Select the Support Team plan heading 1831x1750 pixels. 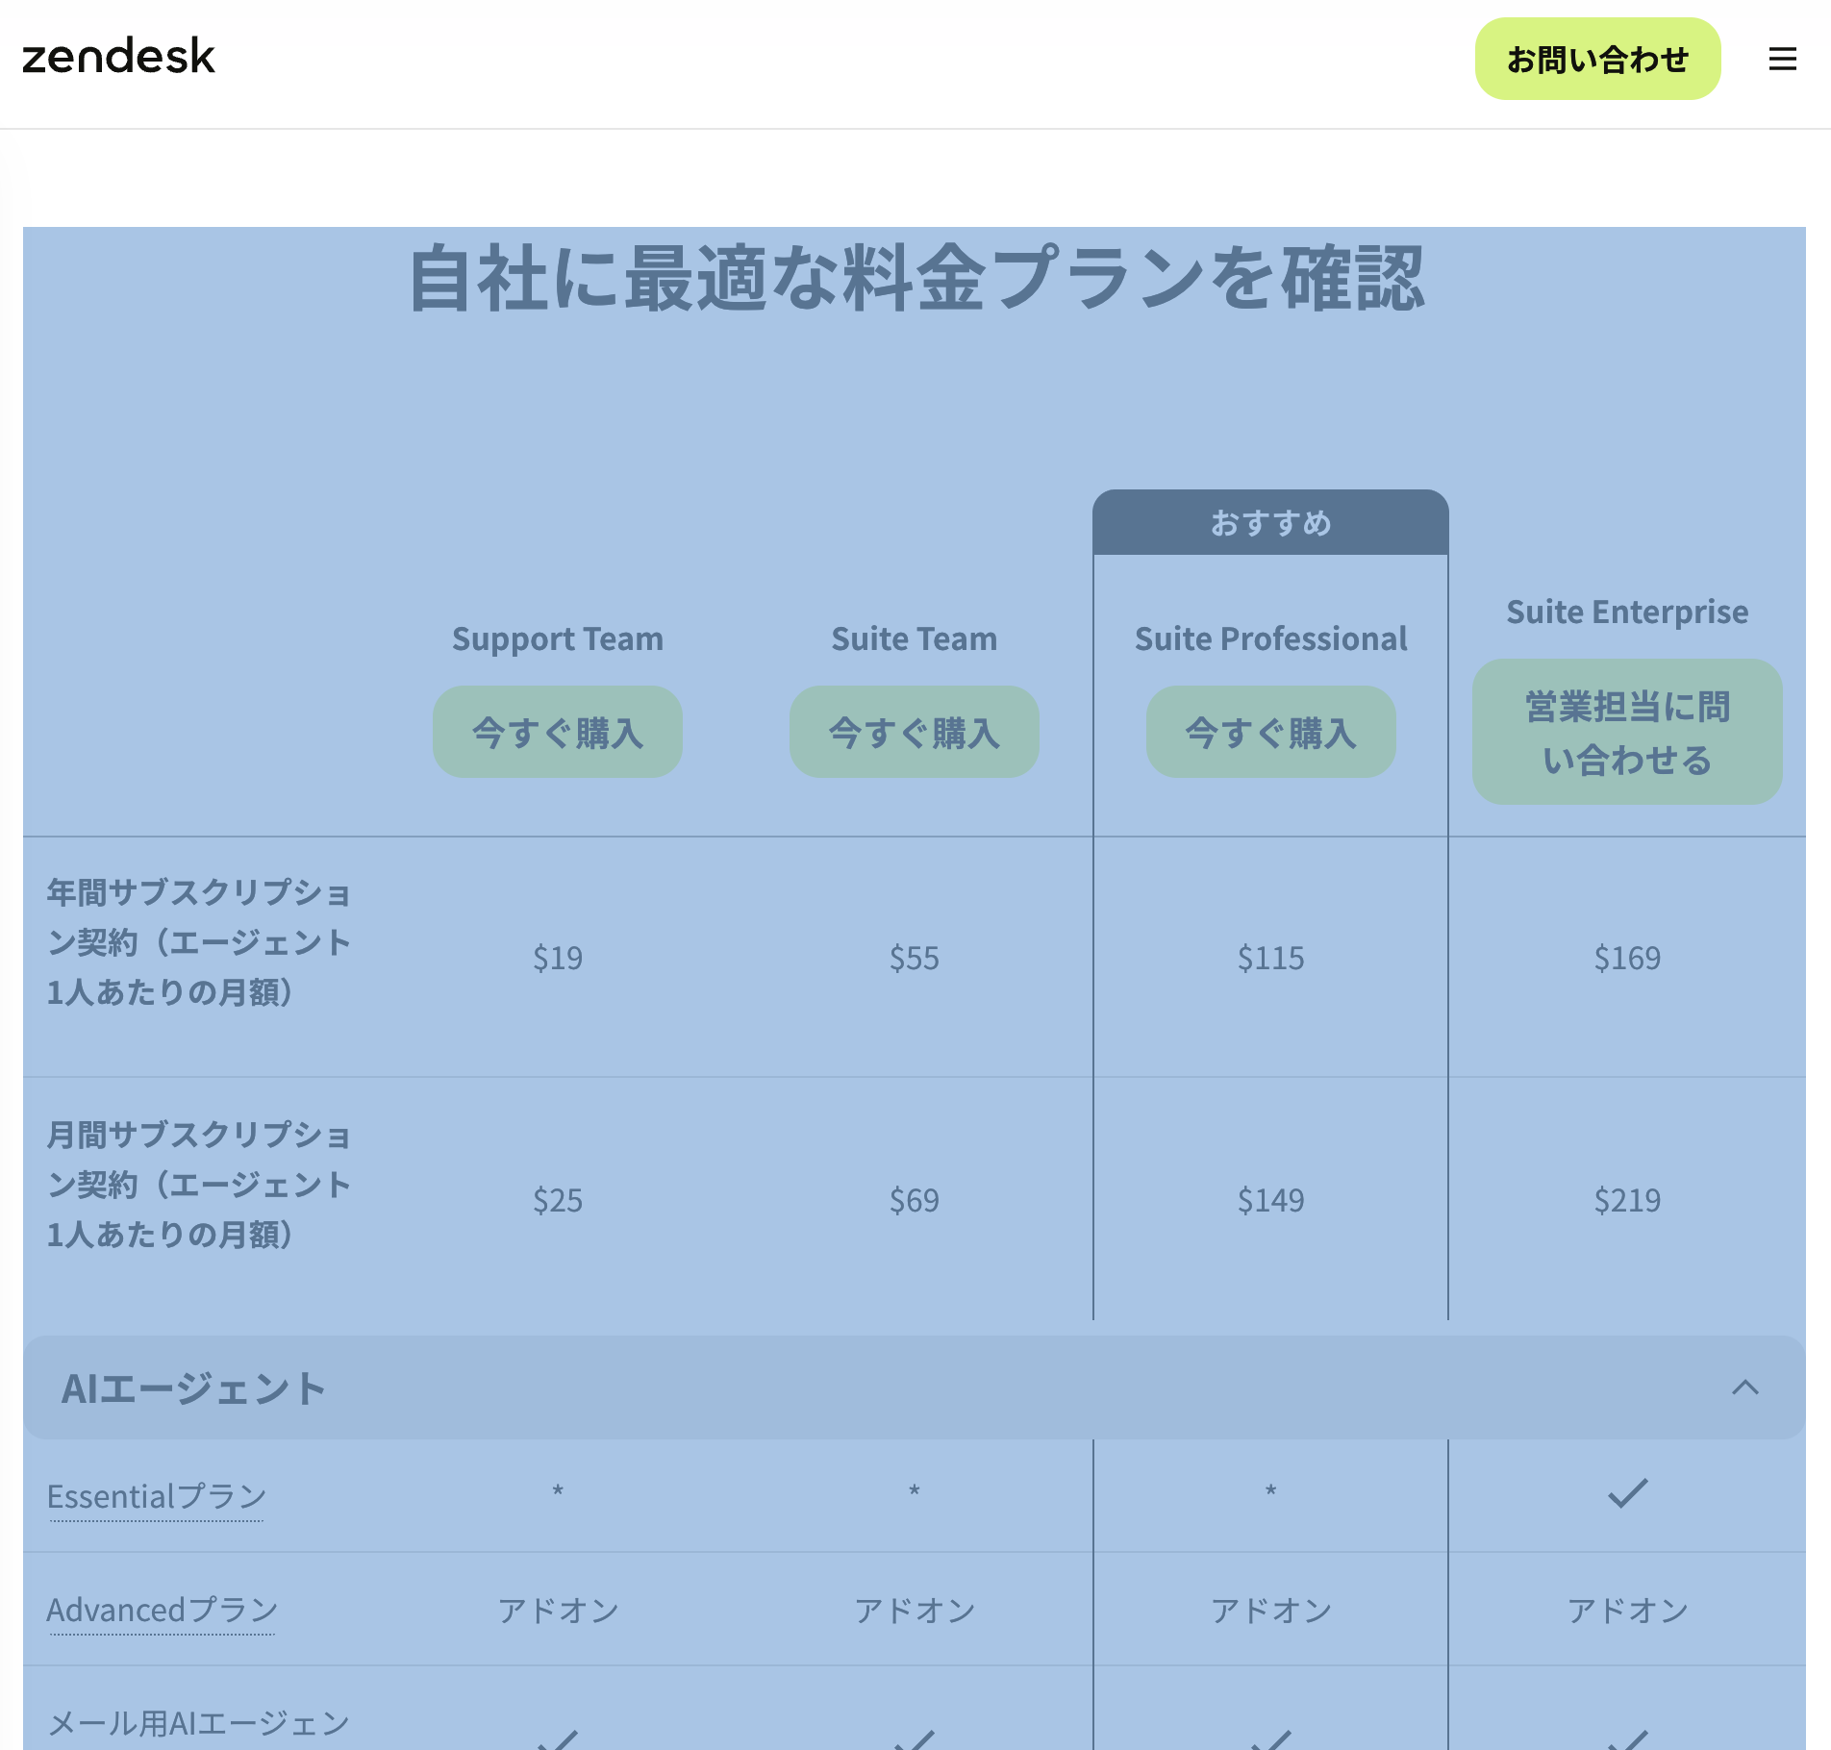557,639
